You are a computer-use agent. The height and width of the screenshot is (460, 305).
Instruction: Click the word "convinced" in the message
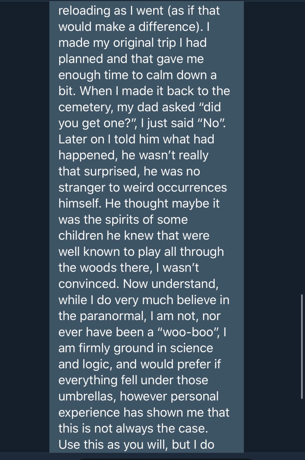click(x=89, y=284)
